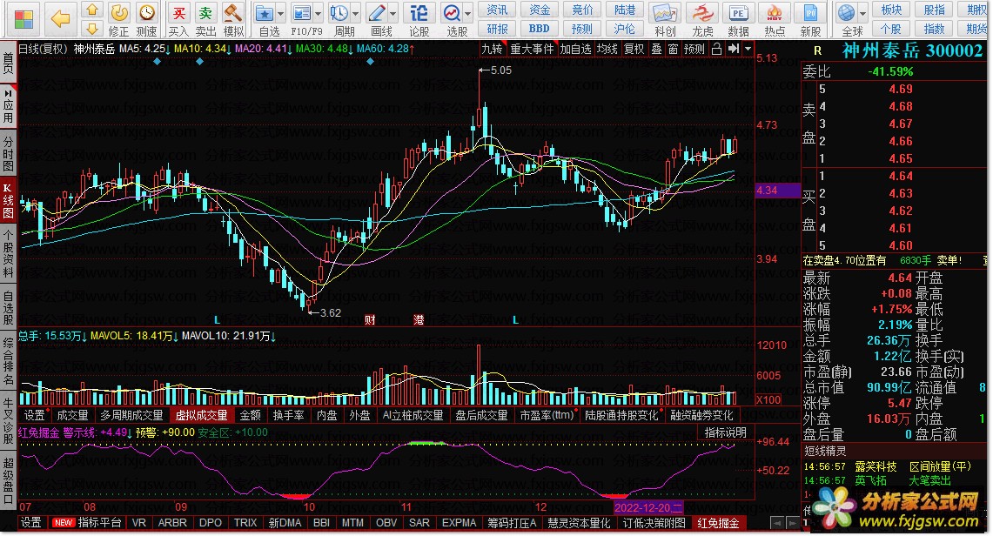Open the 龙虎 dragon icon
Viewport: 993px width, 536px height.
point(701,13)
